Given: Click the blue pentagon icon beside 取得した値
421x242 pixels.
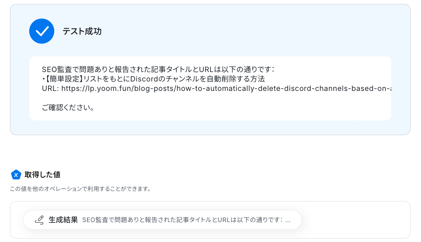Looking at the screenshot, I should pos(16,175).
